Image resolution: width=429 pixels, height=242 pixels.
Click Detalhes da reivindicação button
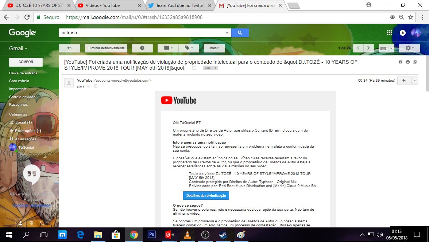pos(206,195)
